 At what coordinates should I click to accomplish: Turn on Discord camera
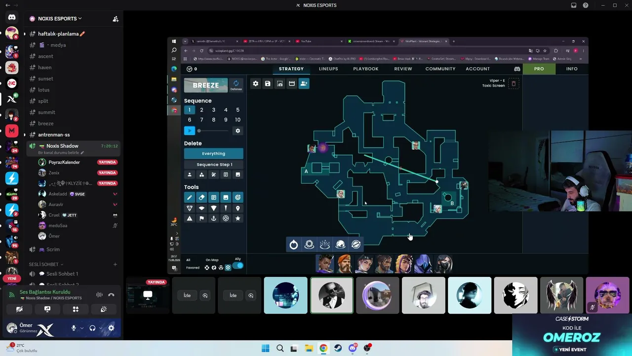(19, 309)
